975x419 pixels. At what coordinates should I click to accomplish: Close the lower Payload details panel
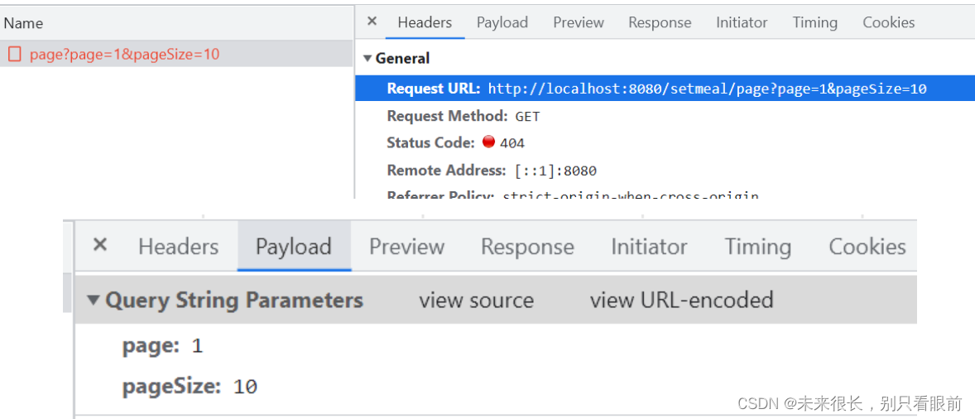pos(99,245)
